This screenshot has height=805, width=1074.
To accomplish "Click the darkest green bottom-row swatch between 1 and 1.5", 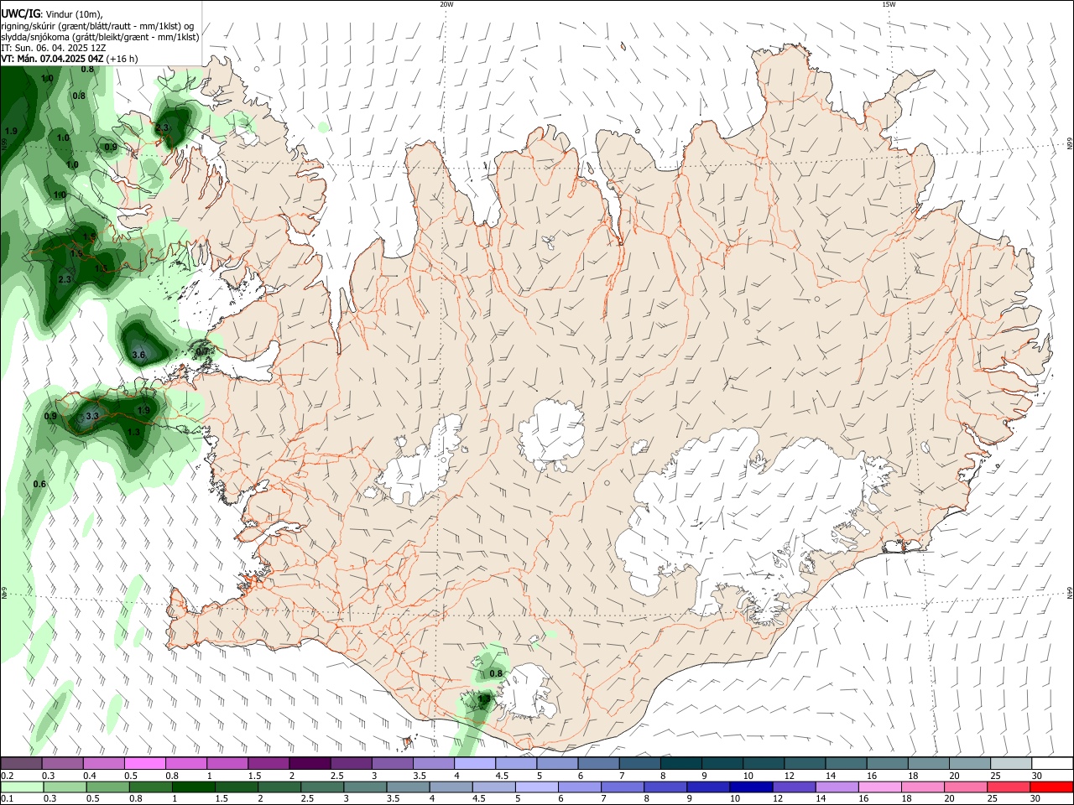I will click(194, 787).
